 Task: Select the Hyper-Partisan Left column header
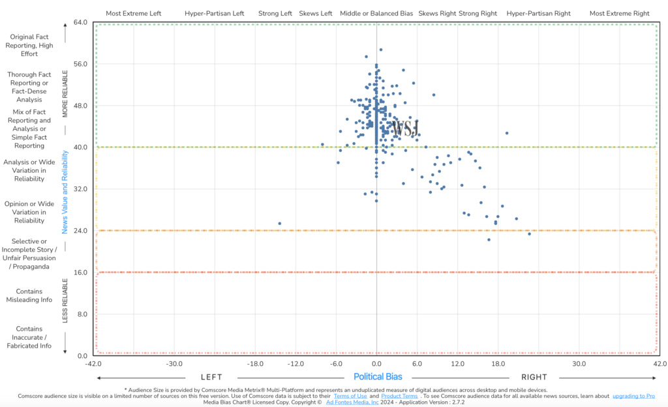click(214, 13)
